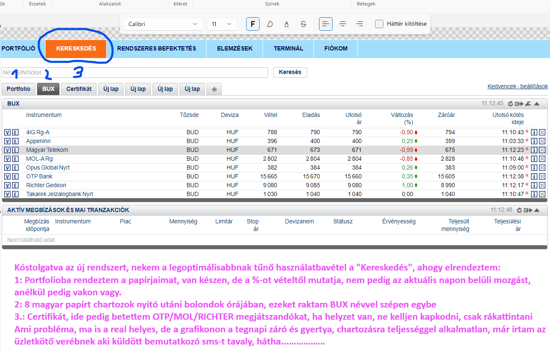Open the Kedvencek - beállítások link
The height and width of the screenshot is (350, 550).
(518, 86)
